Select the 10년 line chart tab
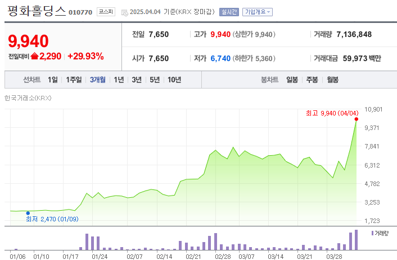The height and width of the screenshot is (260, 397). click(174, 80)
